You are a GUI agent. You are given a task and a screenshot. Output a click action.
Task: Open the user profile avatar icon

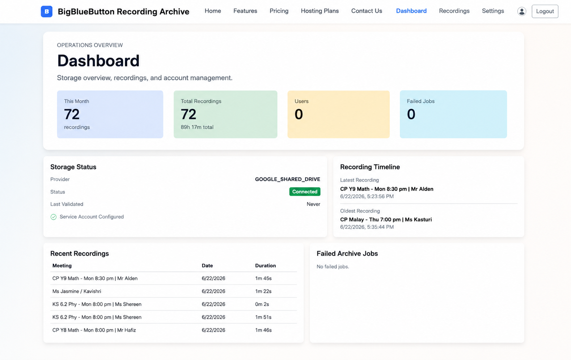click(x=521, y=12)
